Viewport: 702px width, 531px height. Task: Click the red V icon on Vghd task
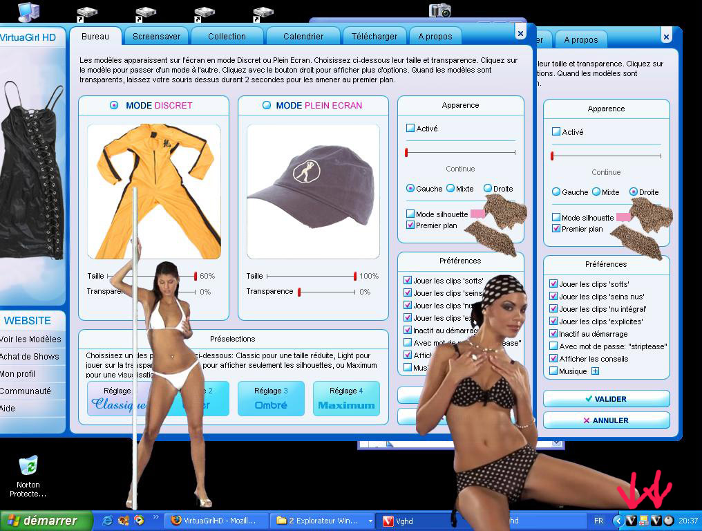388,521
